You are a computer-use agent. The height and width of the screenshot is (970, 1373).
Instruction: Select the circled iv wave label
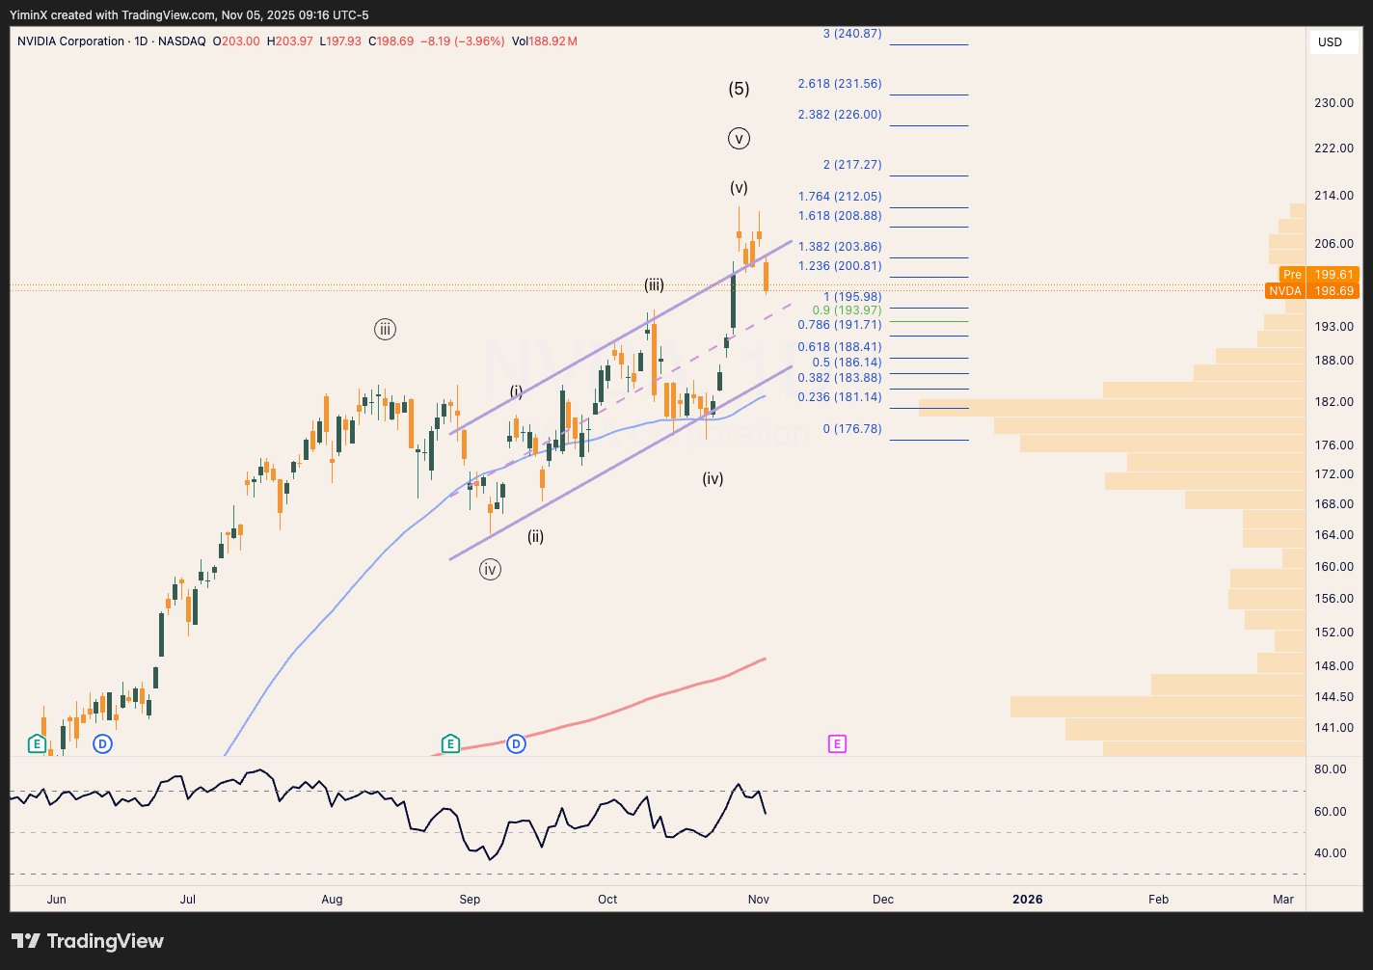coord(490,570)
